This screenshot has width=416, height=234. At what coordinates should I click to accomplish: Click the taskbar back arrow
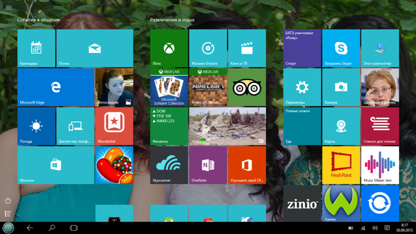[x=30, y=228]
